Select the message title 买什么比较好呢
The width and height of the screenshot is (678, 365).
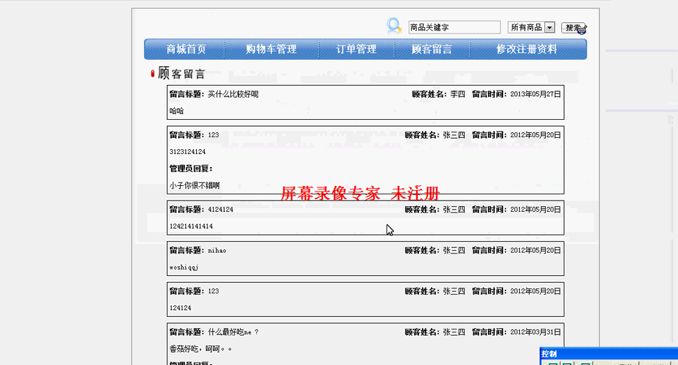pos(233,94)
